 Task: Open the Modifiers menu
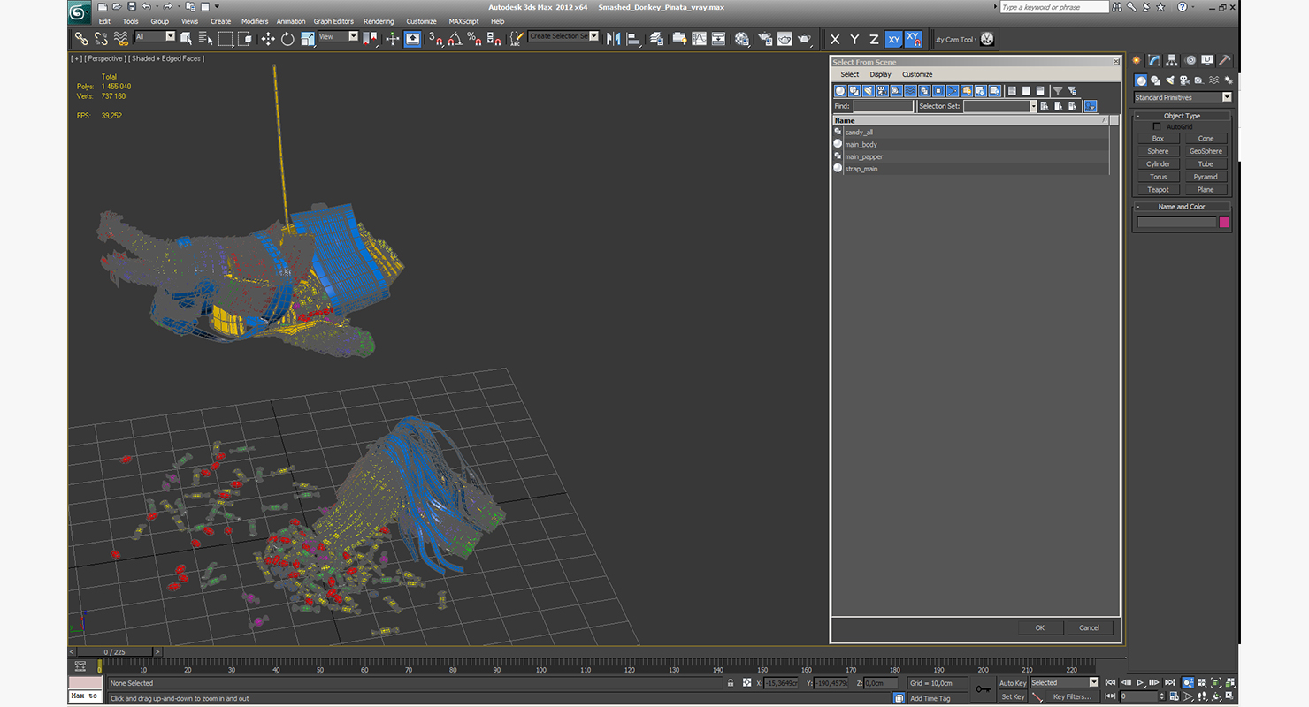tap(255, 21)
